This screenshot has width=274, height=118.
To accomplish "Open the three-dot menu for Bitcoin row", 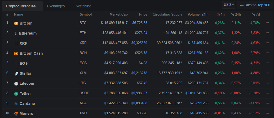I will pos(267,23).
